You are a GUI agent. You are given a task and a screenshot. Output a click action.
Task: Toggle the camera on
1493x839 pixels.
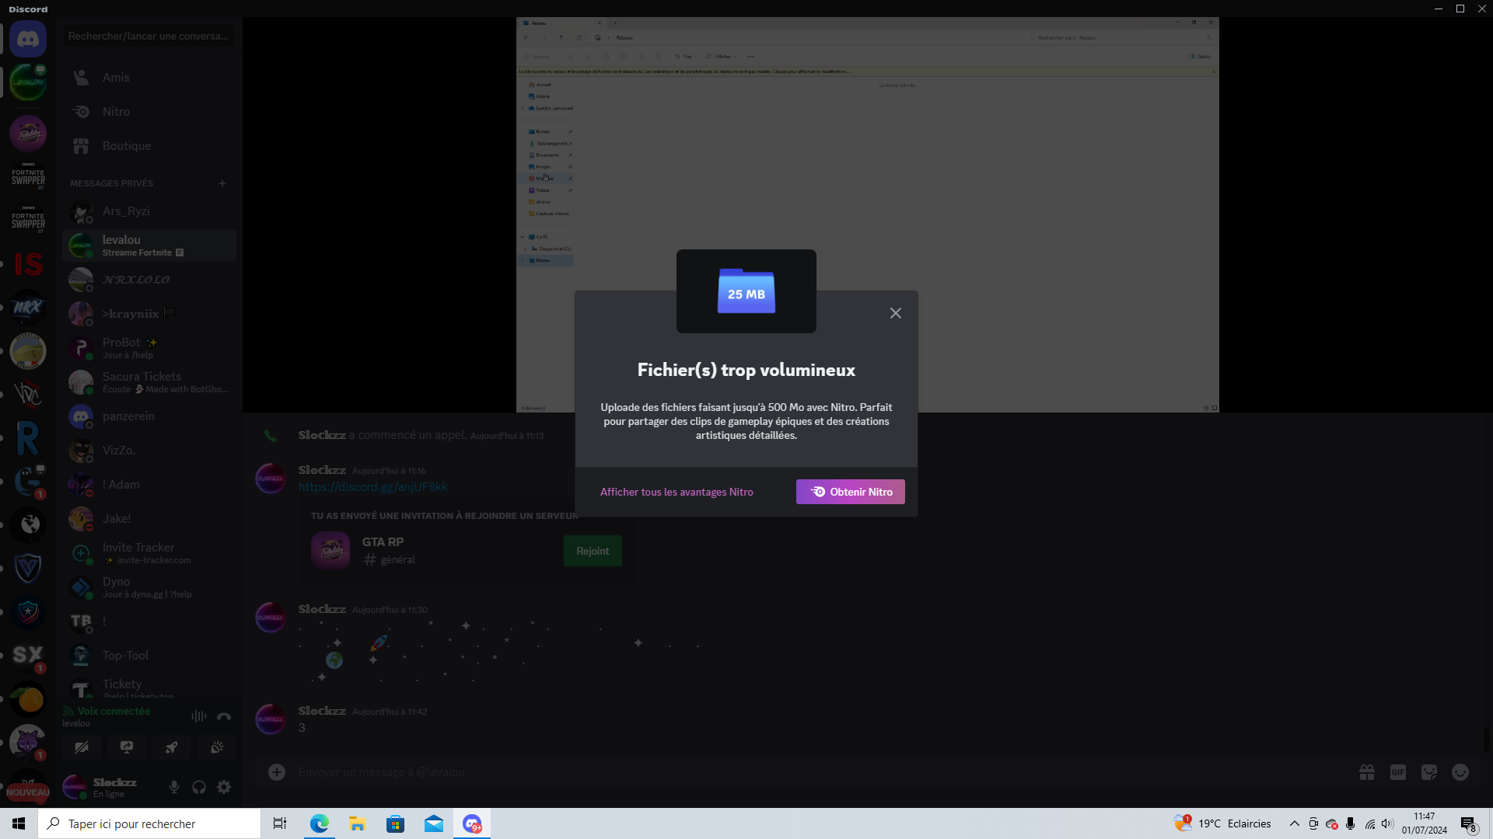click(82, 747)
